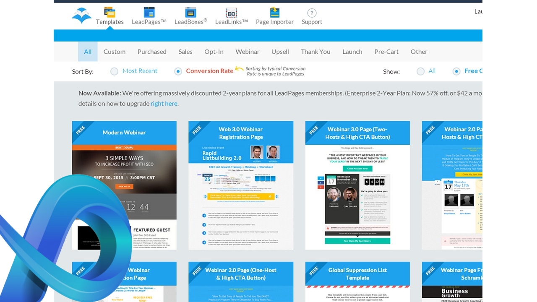537x302 pixels.
Task: Click FREE ribbon on Global Suppression List card
Action: (x=314, y=271)
